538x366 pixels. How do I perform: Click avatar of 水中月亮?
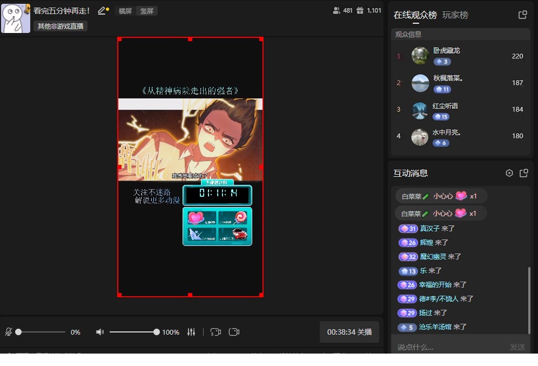point(420,137)
